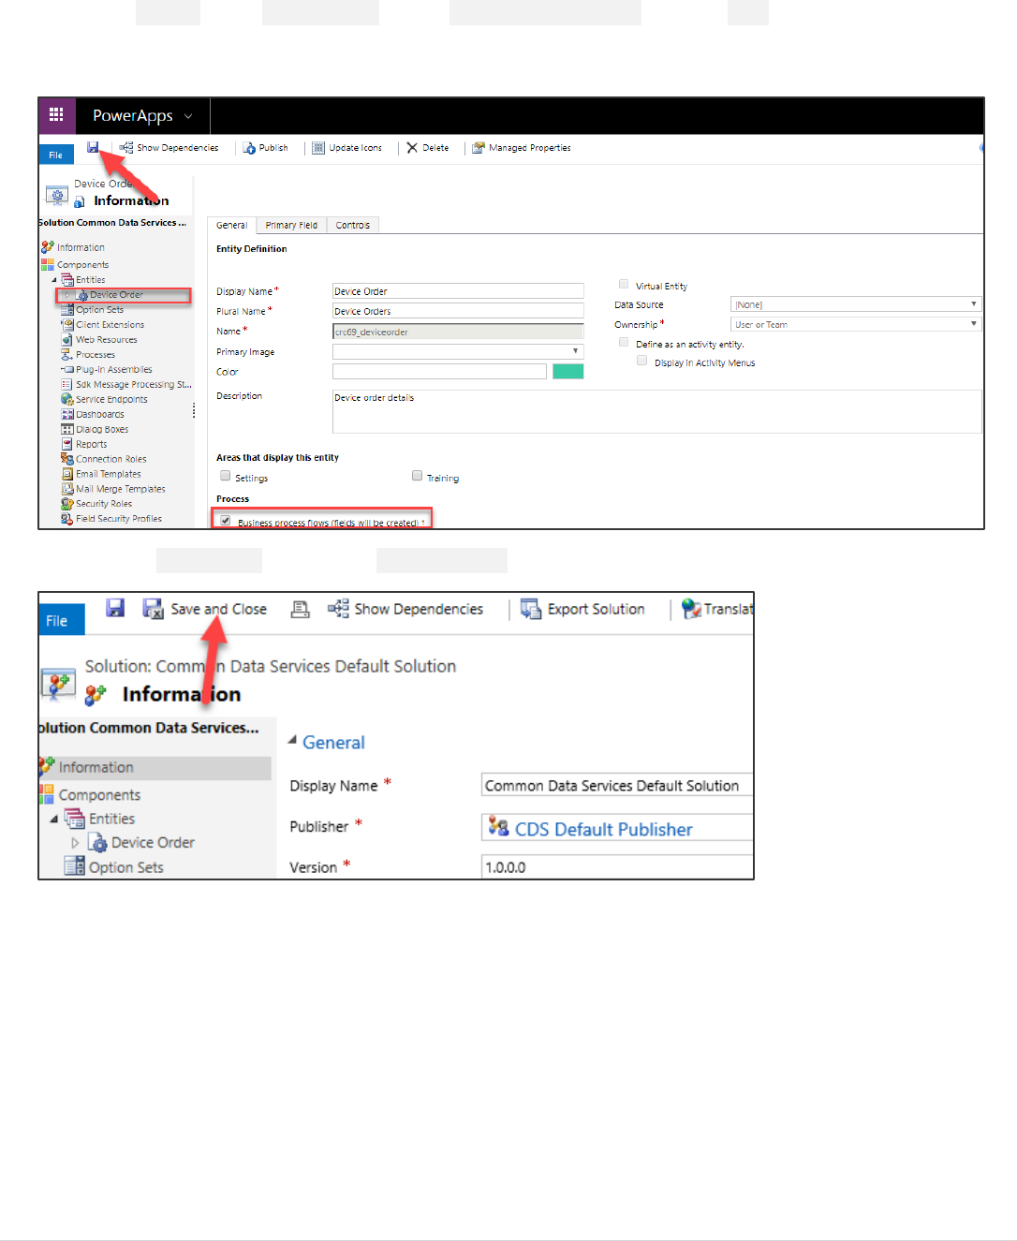1017x1241 pixels.
Task: Open Client Extensions tree item
Action: 103,325
